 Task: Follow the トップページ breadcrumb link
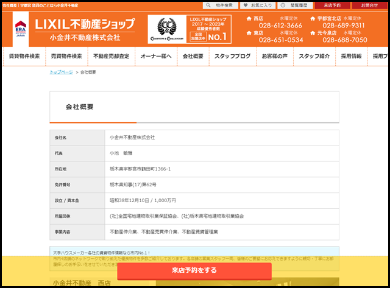pos(61,72)
